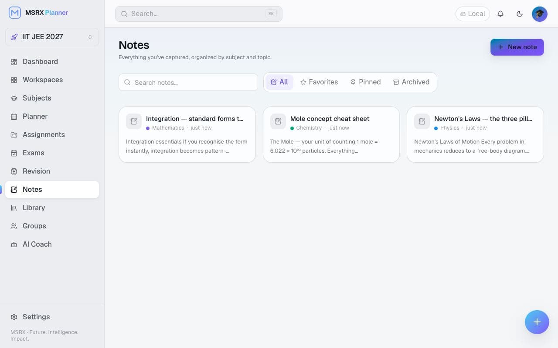Show all notes with the All tab
Viewport: 558px width, 348px height.
[279, 82]
